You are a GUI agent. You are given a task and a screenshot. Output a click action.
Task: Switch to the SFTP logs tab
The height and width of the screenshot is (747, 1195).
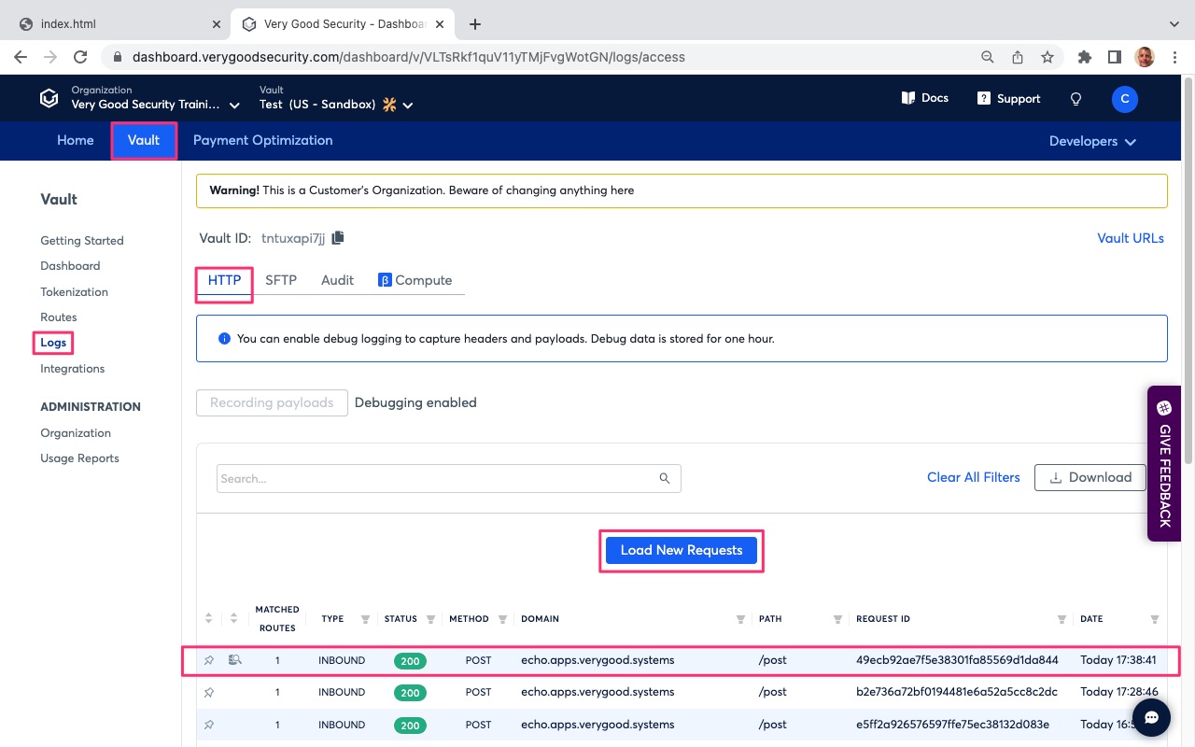[x=281, y=280]
